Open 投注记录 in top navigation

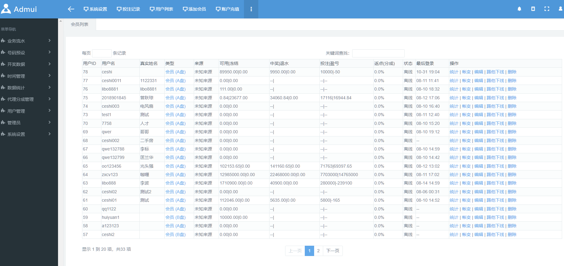(129, 9)
